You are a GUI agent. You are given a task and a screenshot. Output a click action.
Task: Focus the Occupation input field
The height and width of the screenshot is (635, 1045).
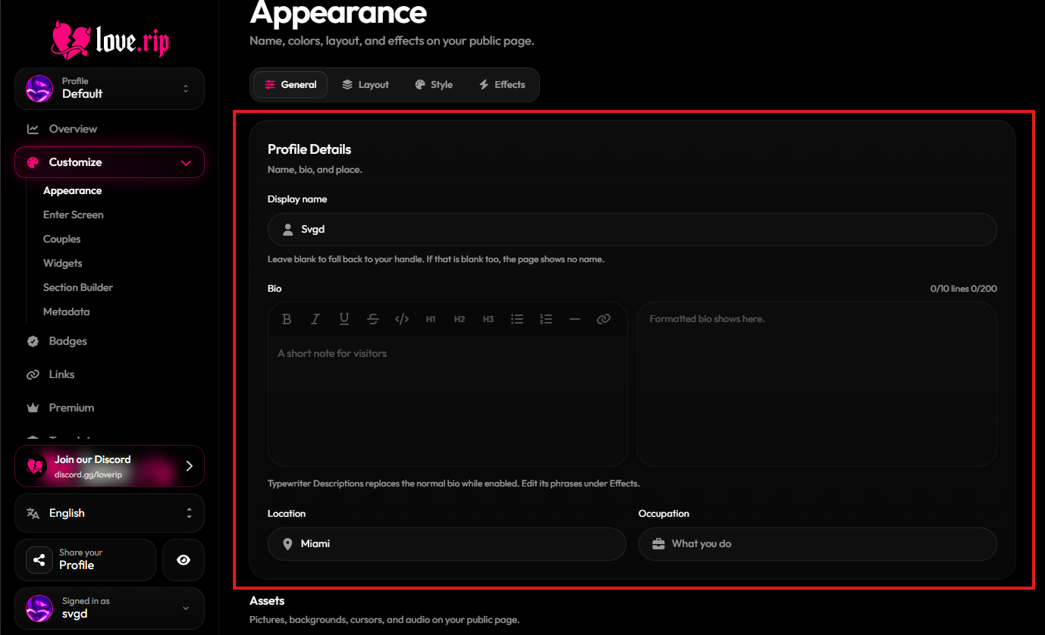point(817,543)
